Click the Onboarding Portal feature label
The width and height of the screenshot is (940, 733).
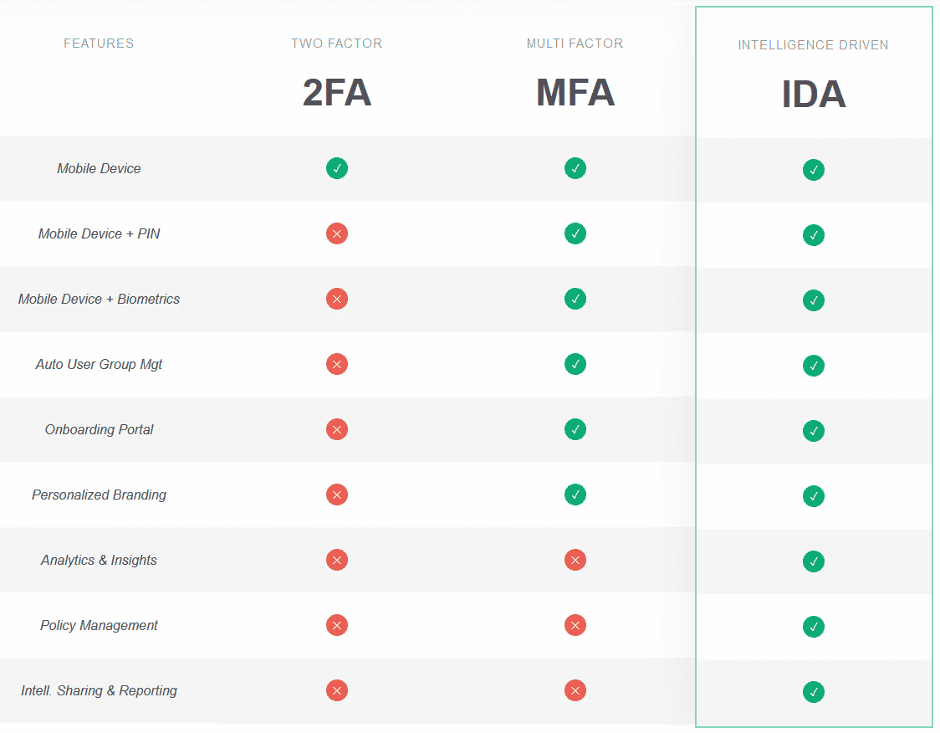coord(99,429)
